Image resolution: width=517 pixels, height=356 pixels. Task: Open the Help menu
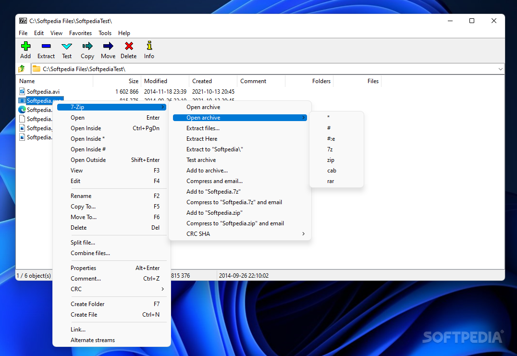124,33
